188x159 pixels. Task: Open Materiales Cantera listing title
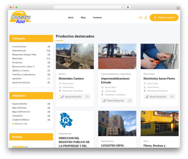point(71,79)
